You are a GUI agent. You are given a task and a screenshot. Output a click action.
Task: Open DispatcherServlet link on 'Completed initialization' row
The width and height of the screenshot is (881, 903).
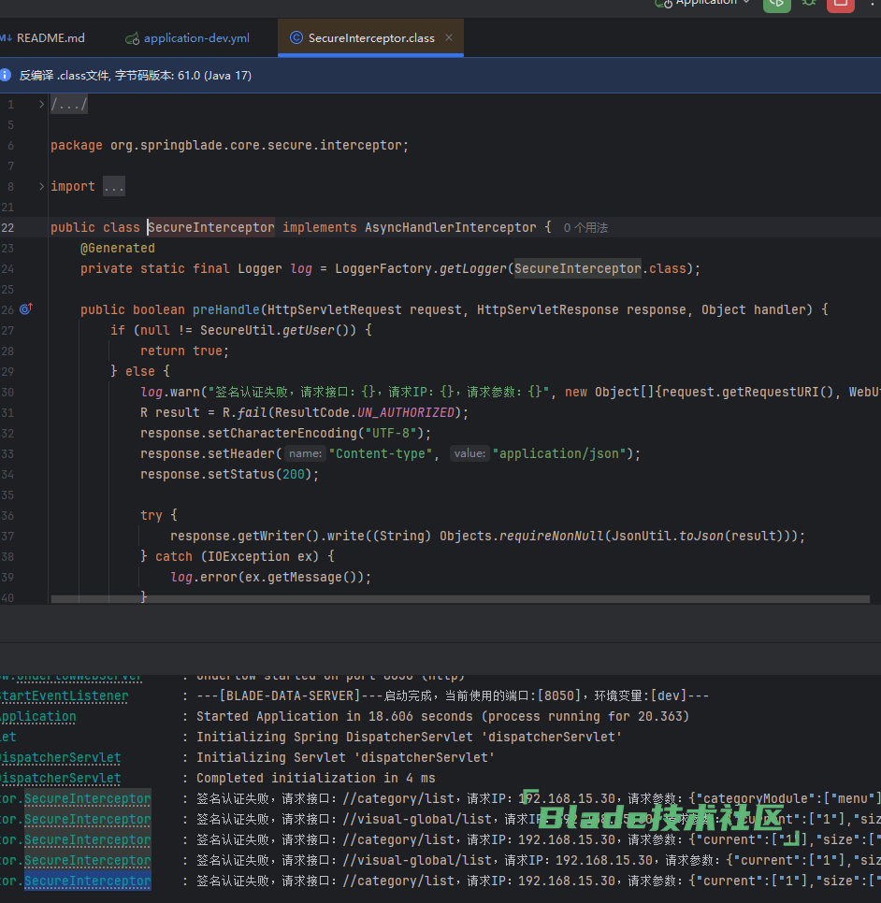61,778
